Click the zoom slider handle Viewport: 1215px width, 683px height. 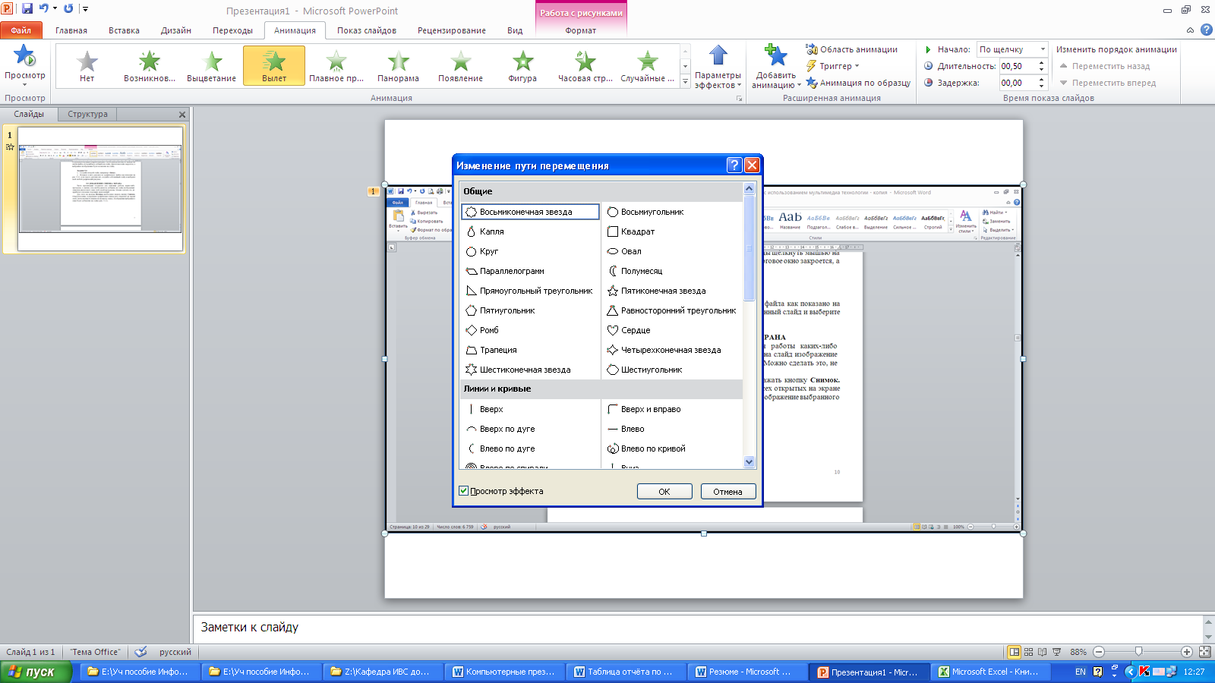point(1138,652)
